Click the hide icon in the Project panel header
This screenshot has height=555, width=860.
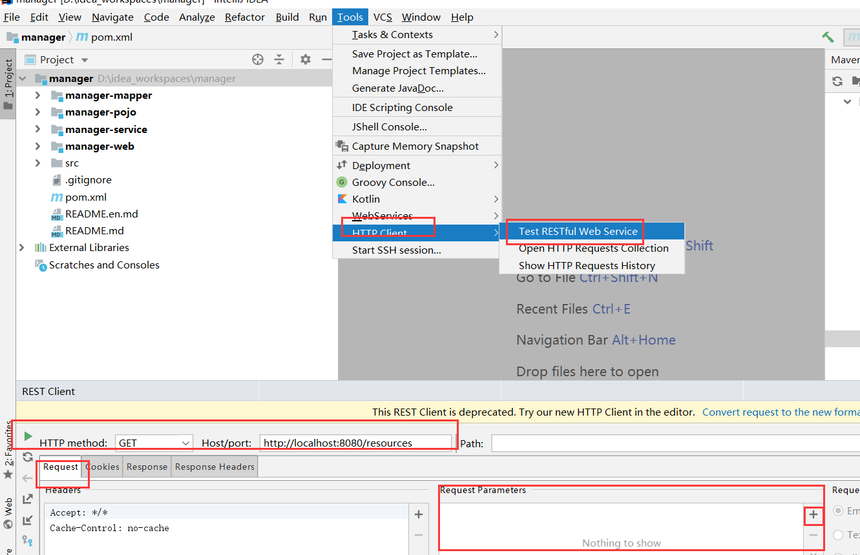click(327, 59)
